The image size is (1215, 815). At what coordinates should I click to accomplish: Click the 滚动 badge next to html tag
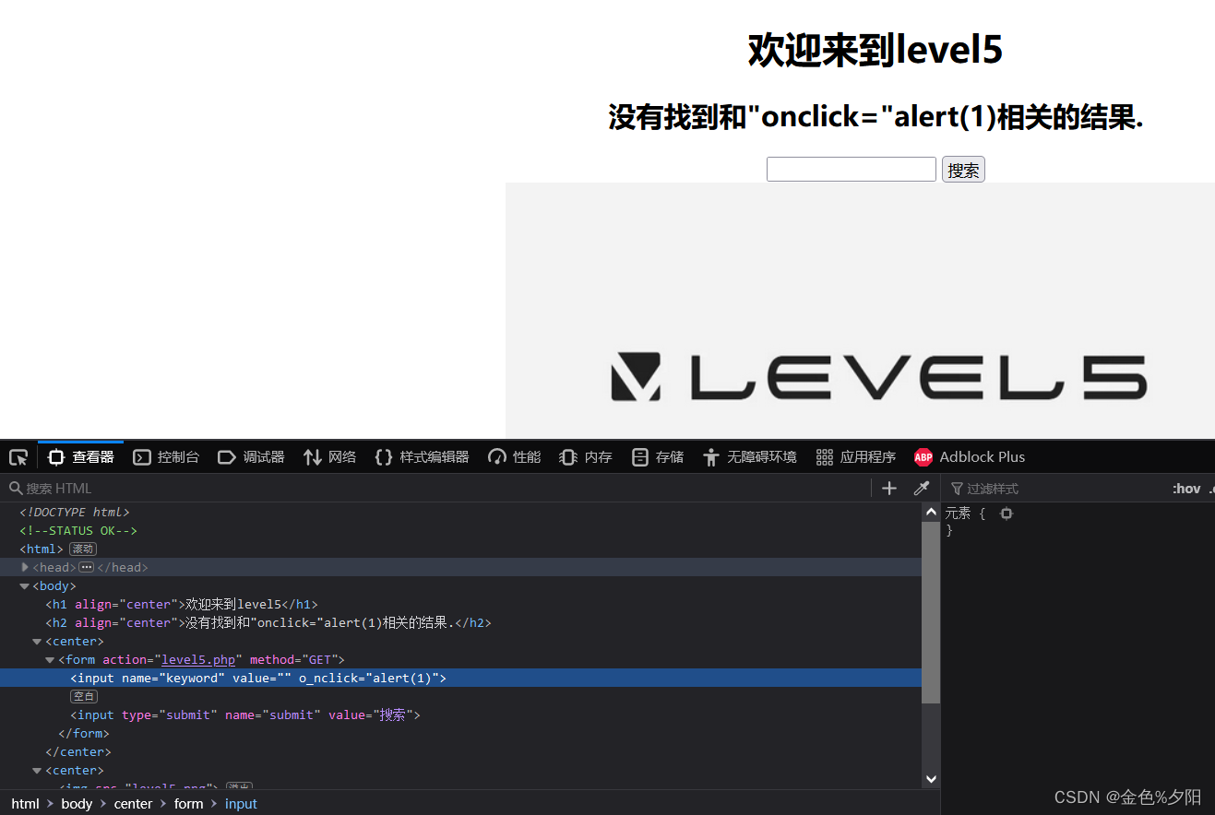[83, 549]
